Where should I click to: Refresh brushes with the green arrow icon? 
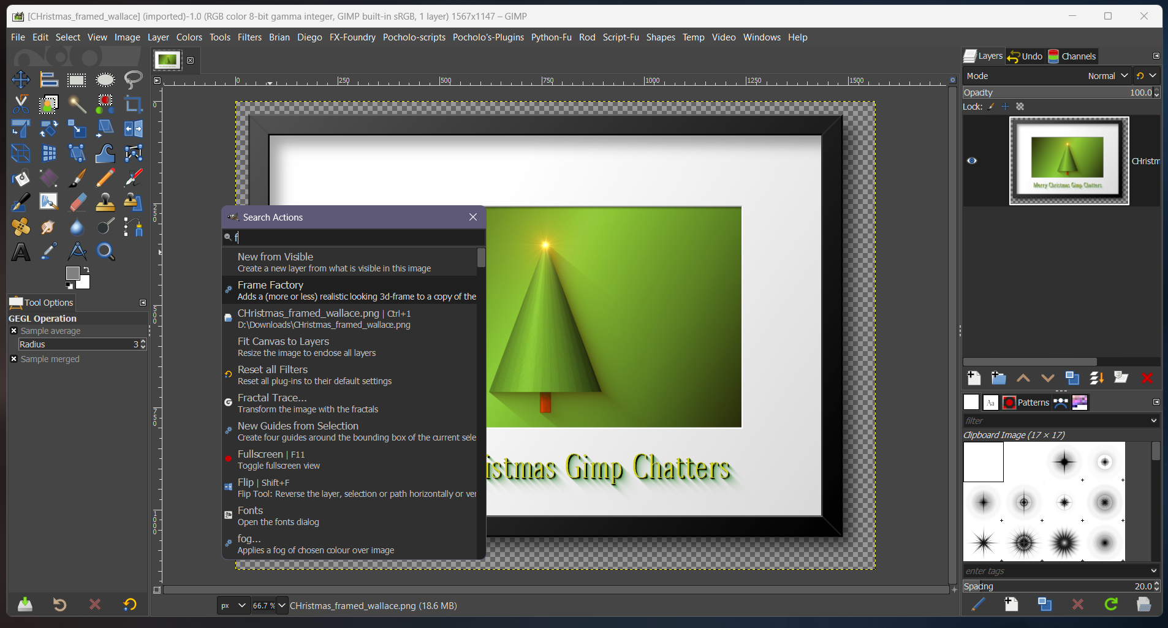(1111, 605)
